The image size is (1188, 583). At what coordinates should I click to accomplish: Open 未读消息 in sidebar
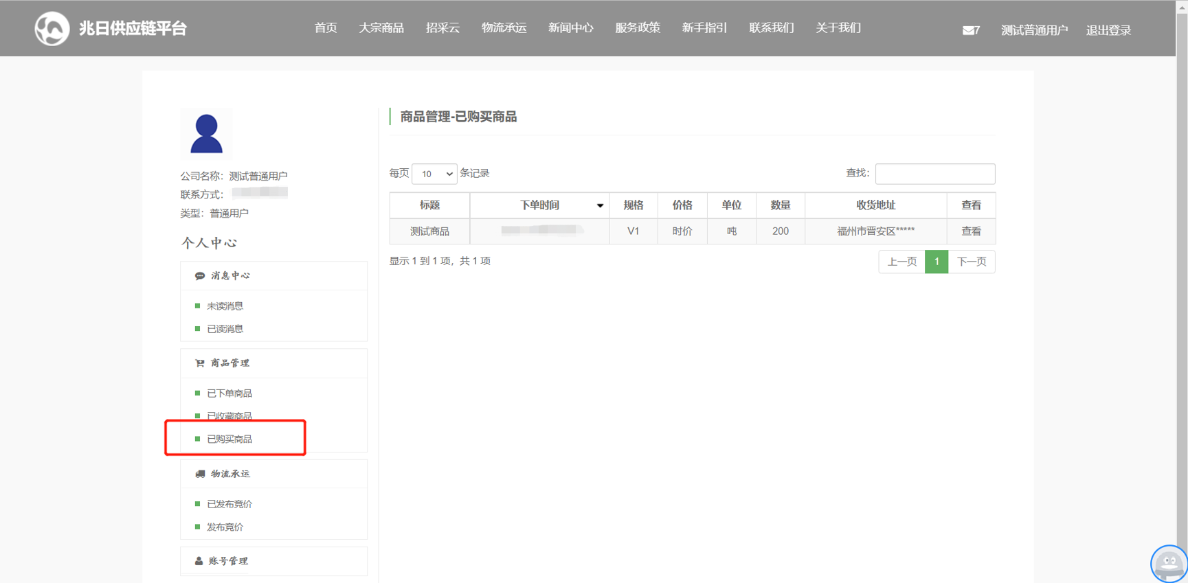[225, 306]
